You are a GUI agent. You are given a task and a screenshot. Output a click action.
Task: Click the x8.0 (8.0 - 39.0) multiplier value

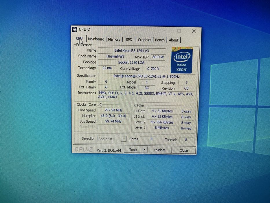[113, 116]
